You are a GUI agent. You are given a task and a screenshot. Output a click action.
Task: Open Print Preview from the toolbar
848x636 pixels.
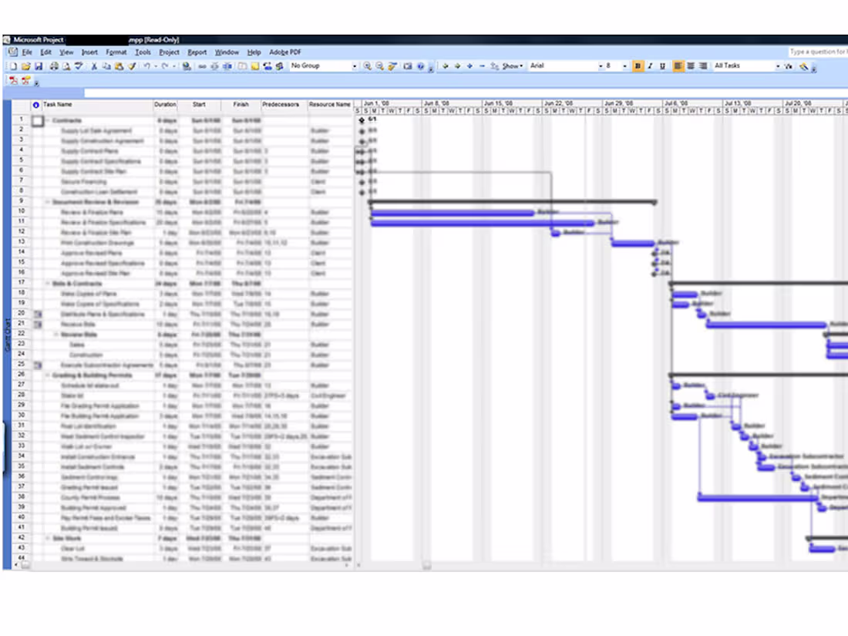tap(67, 66)
